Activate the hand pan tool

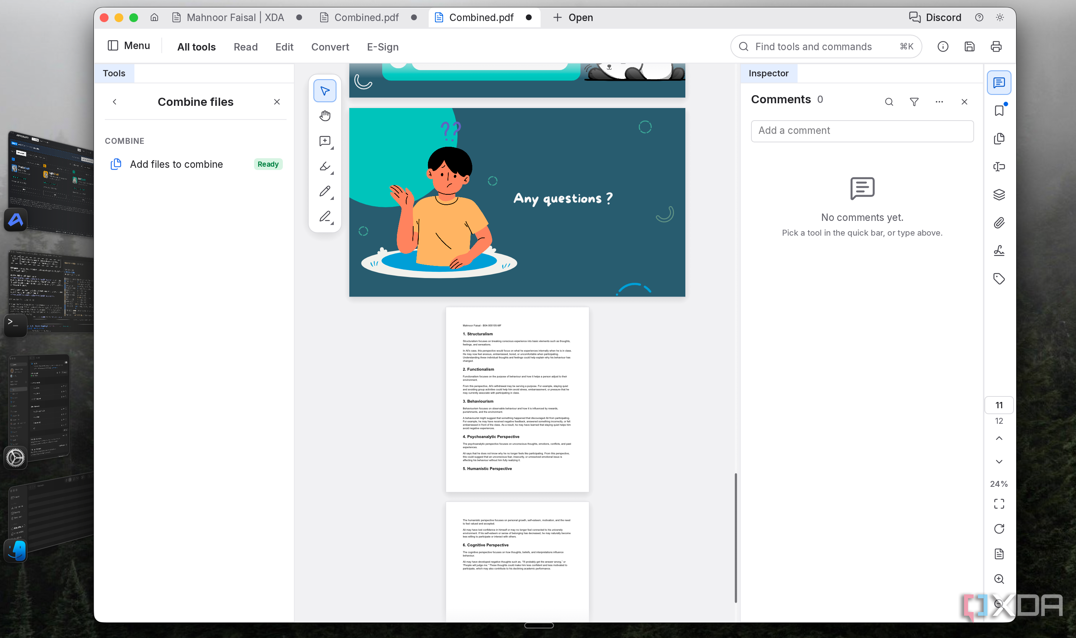point(325,116)
